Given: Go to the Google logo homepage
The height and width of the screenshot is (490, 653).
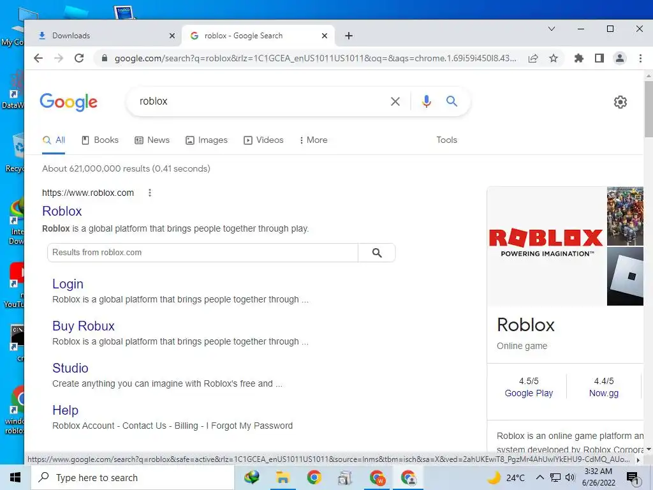Looking at the screenshot, I should tap(69, 102).
